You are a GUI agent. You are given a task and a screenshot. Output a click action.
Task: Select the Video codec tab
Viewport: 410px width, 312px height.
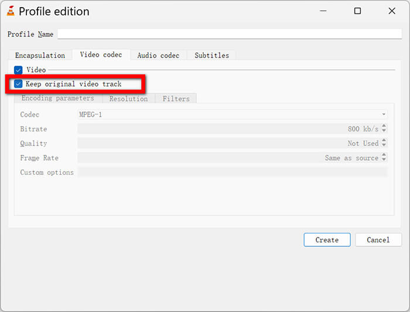pos(101,55)
